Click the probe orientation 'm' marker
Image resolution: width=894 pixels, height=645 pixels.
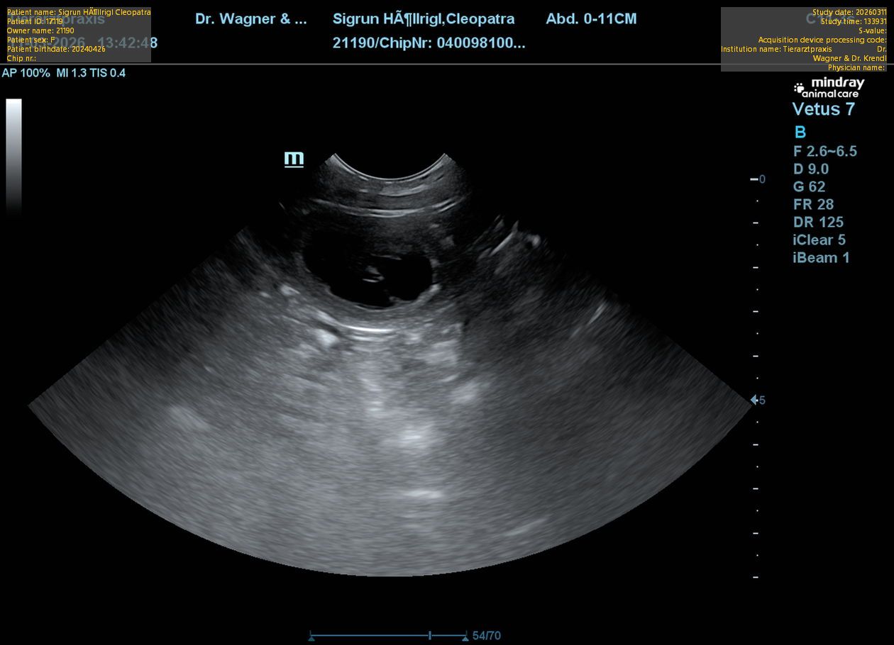click(x=294, y=159)
